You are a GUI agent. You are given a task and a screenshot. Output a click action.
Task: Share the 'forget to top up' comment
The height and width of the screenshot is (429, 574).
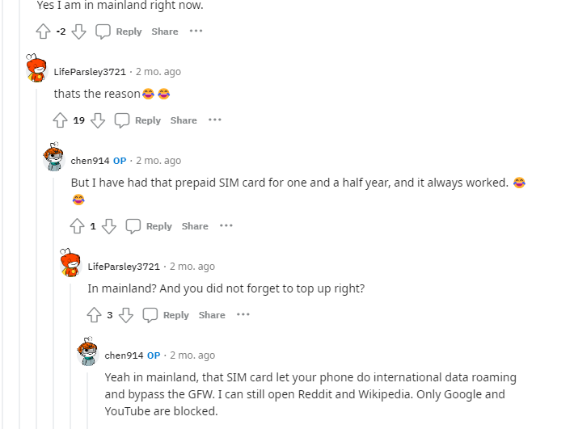(x=212, y=315)
